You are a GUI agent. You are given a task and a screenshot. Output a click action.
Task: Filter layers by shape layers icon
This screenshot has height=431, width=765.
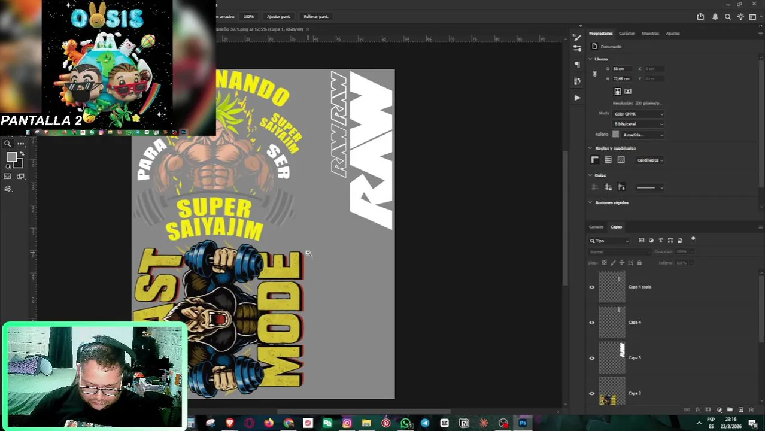tap(670, 241)
